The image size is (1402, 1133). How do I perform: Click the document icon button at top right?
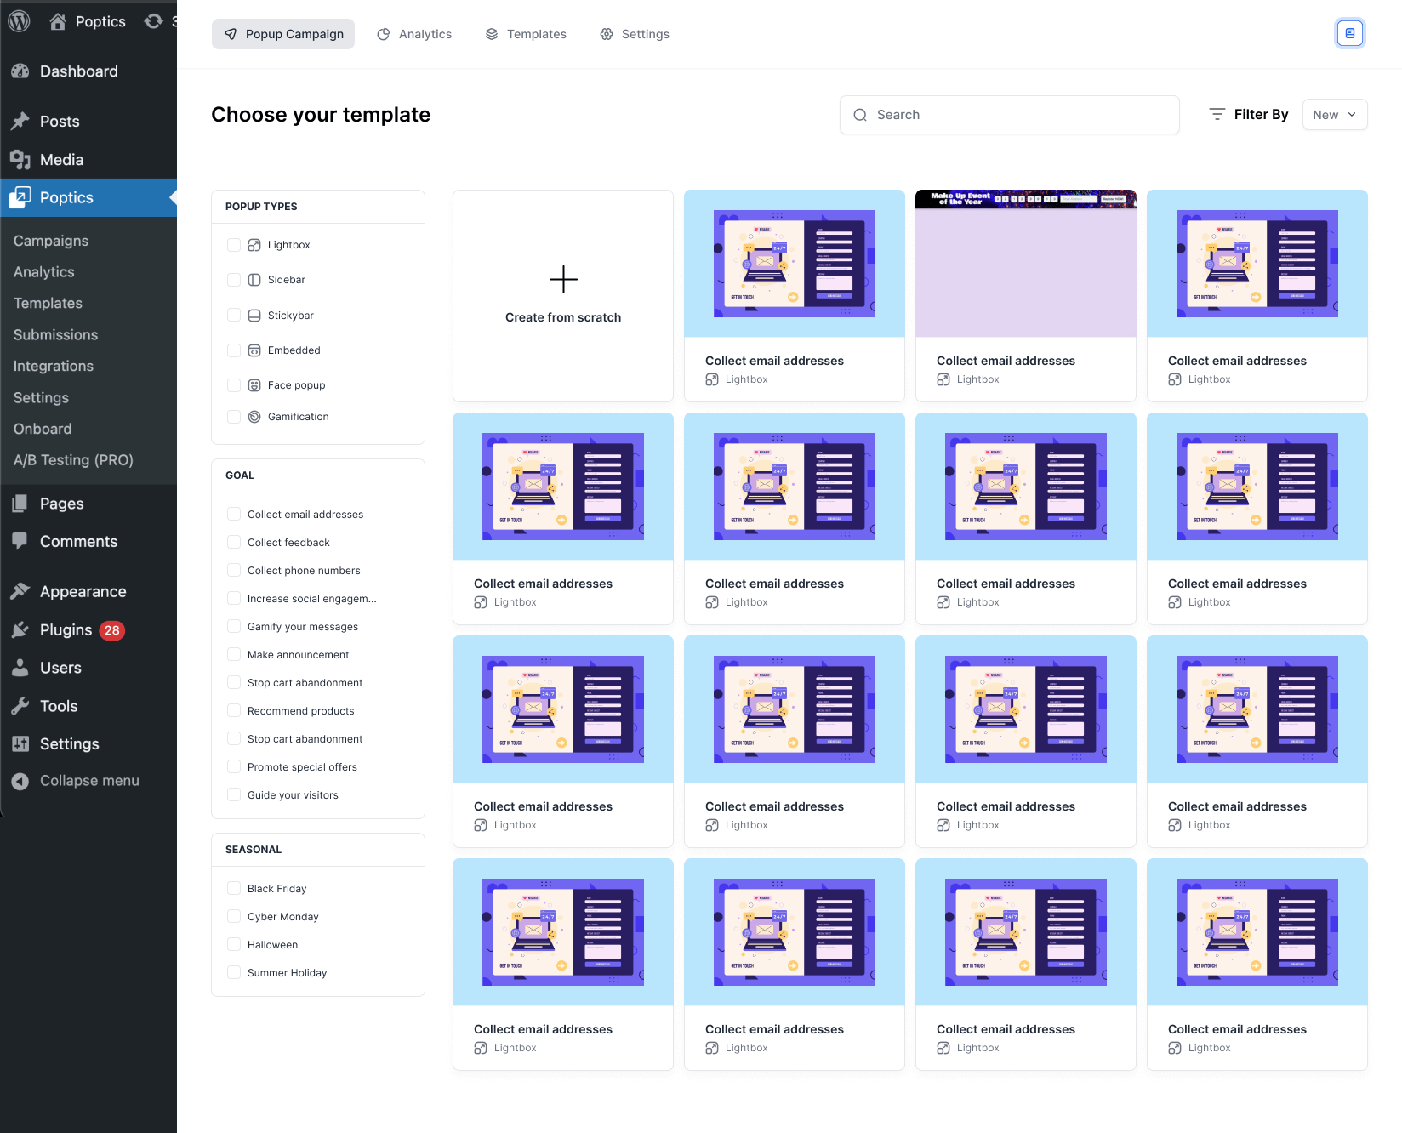pos(1350,33)
